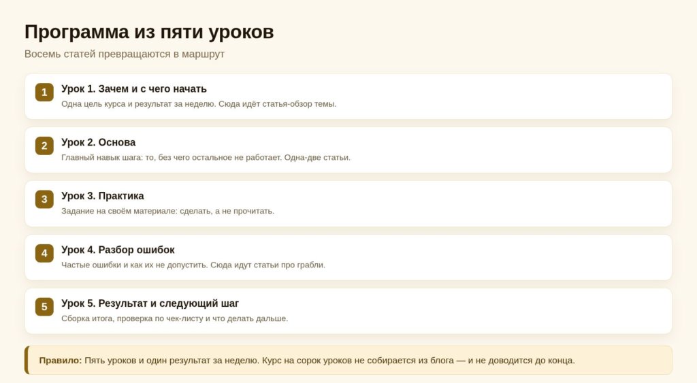Click the number 4 lesson badge
The width and height of the screenshot is (697, 383).
44,253
